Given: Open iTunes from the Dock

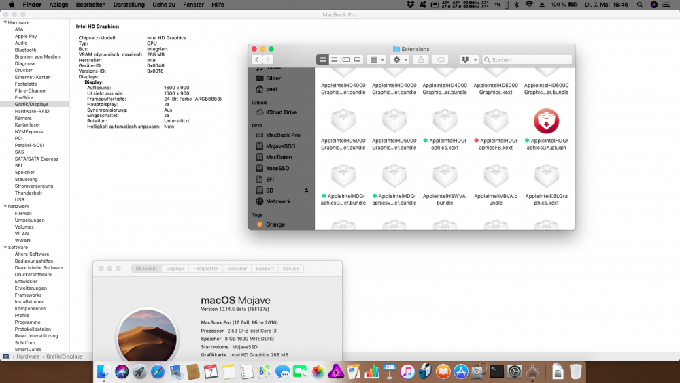Looking at the screenshot, I should tap(407, 371).
